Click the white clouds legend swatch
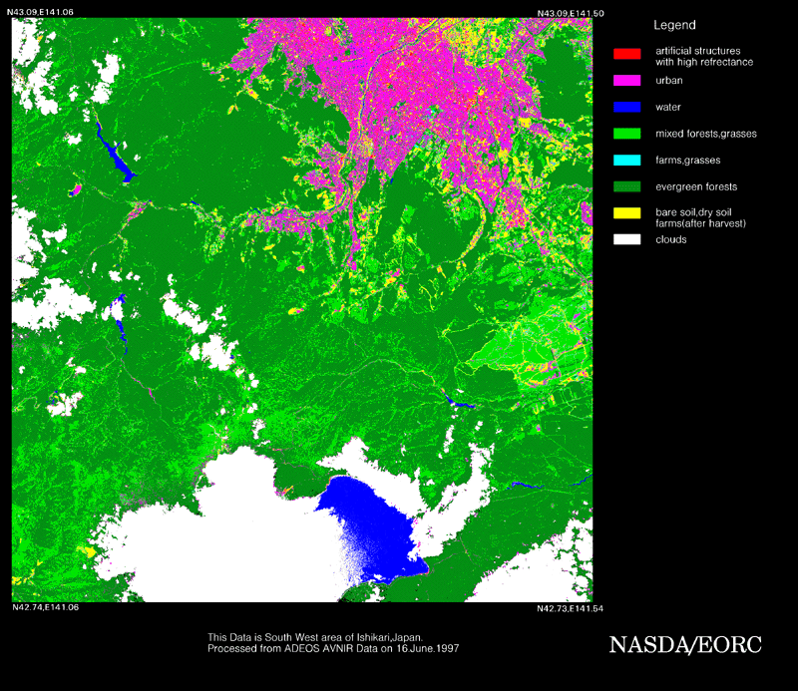The width and height of the screenshot is (798, 691). pos(627,239)
